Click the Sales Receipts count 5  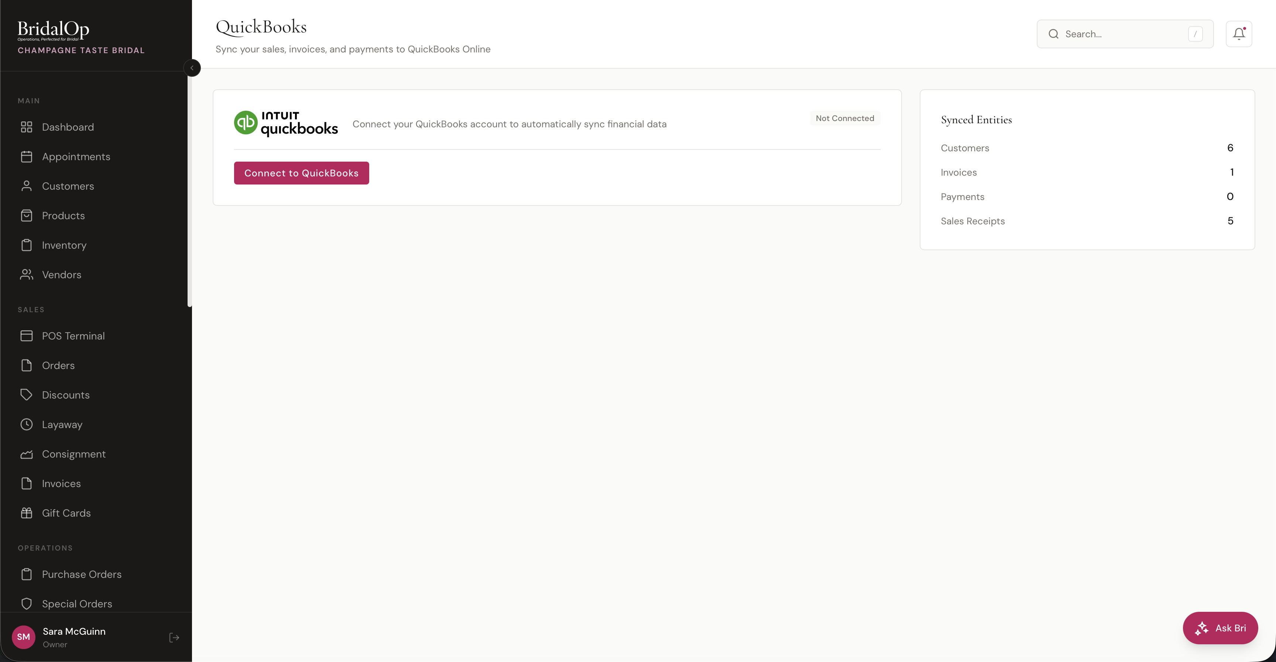[x=1230, y=221]
